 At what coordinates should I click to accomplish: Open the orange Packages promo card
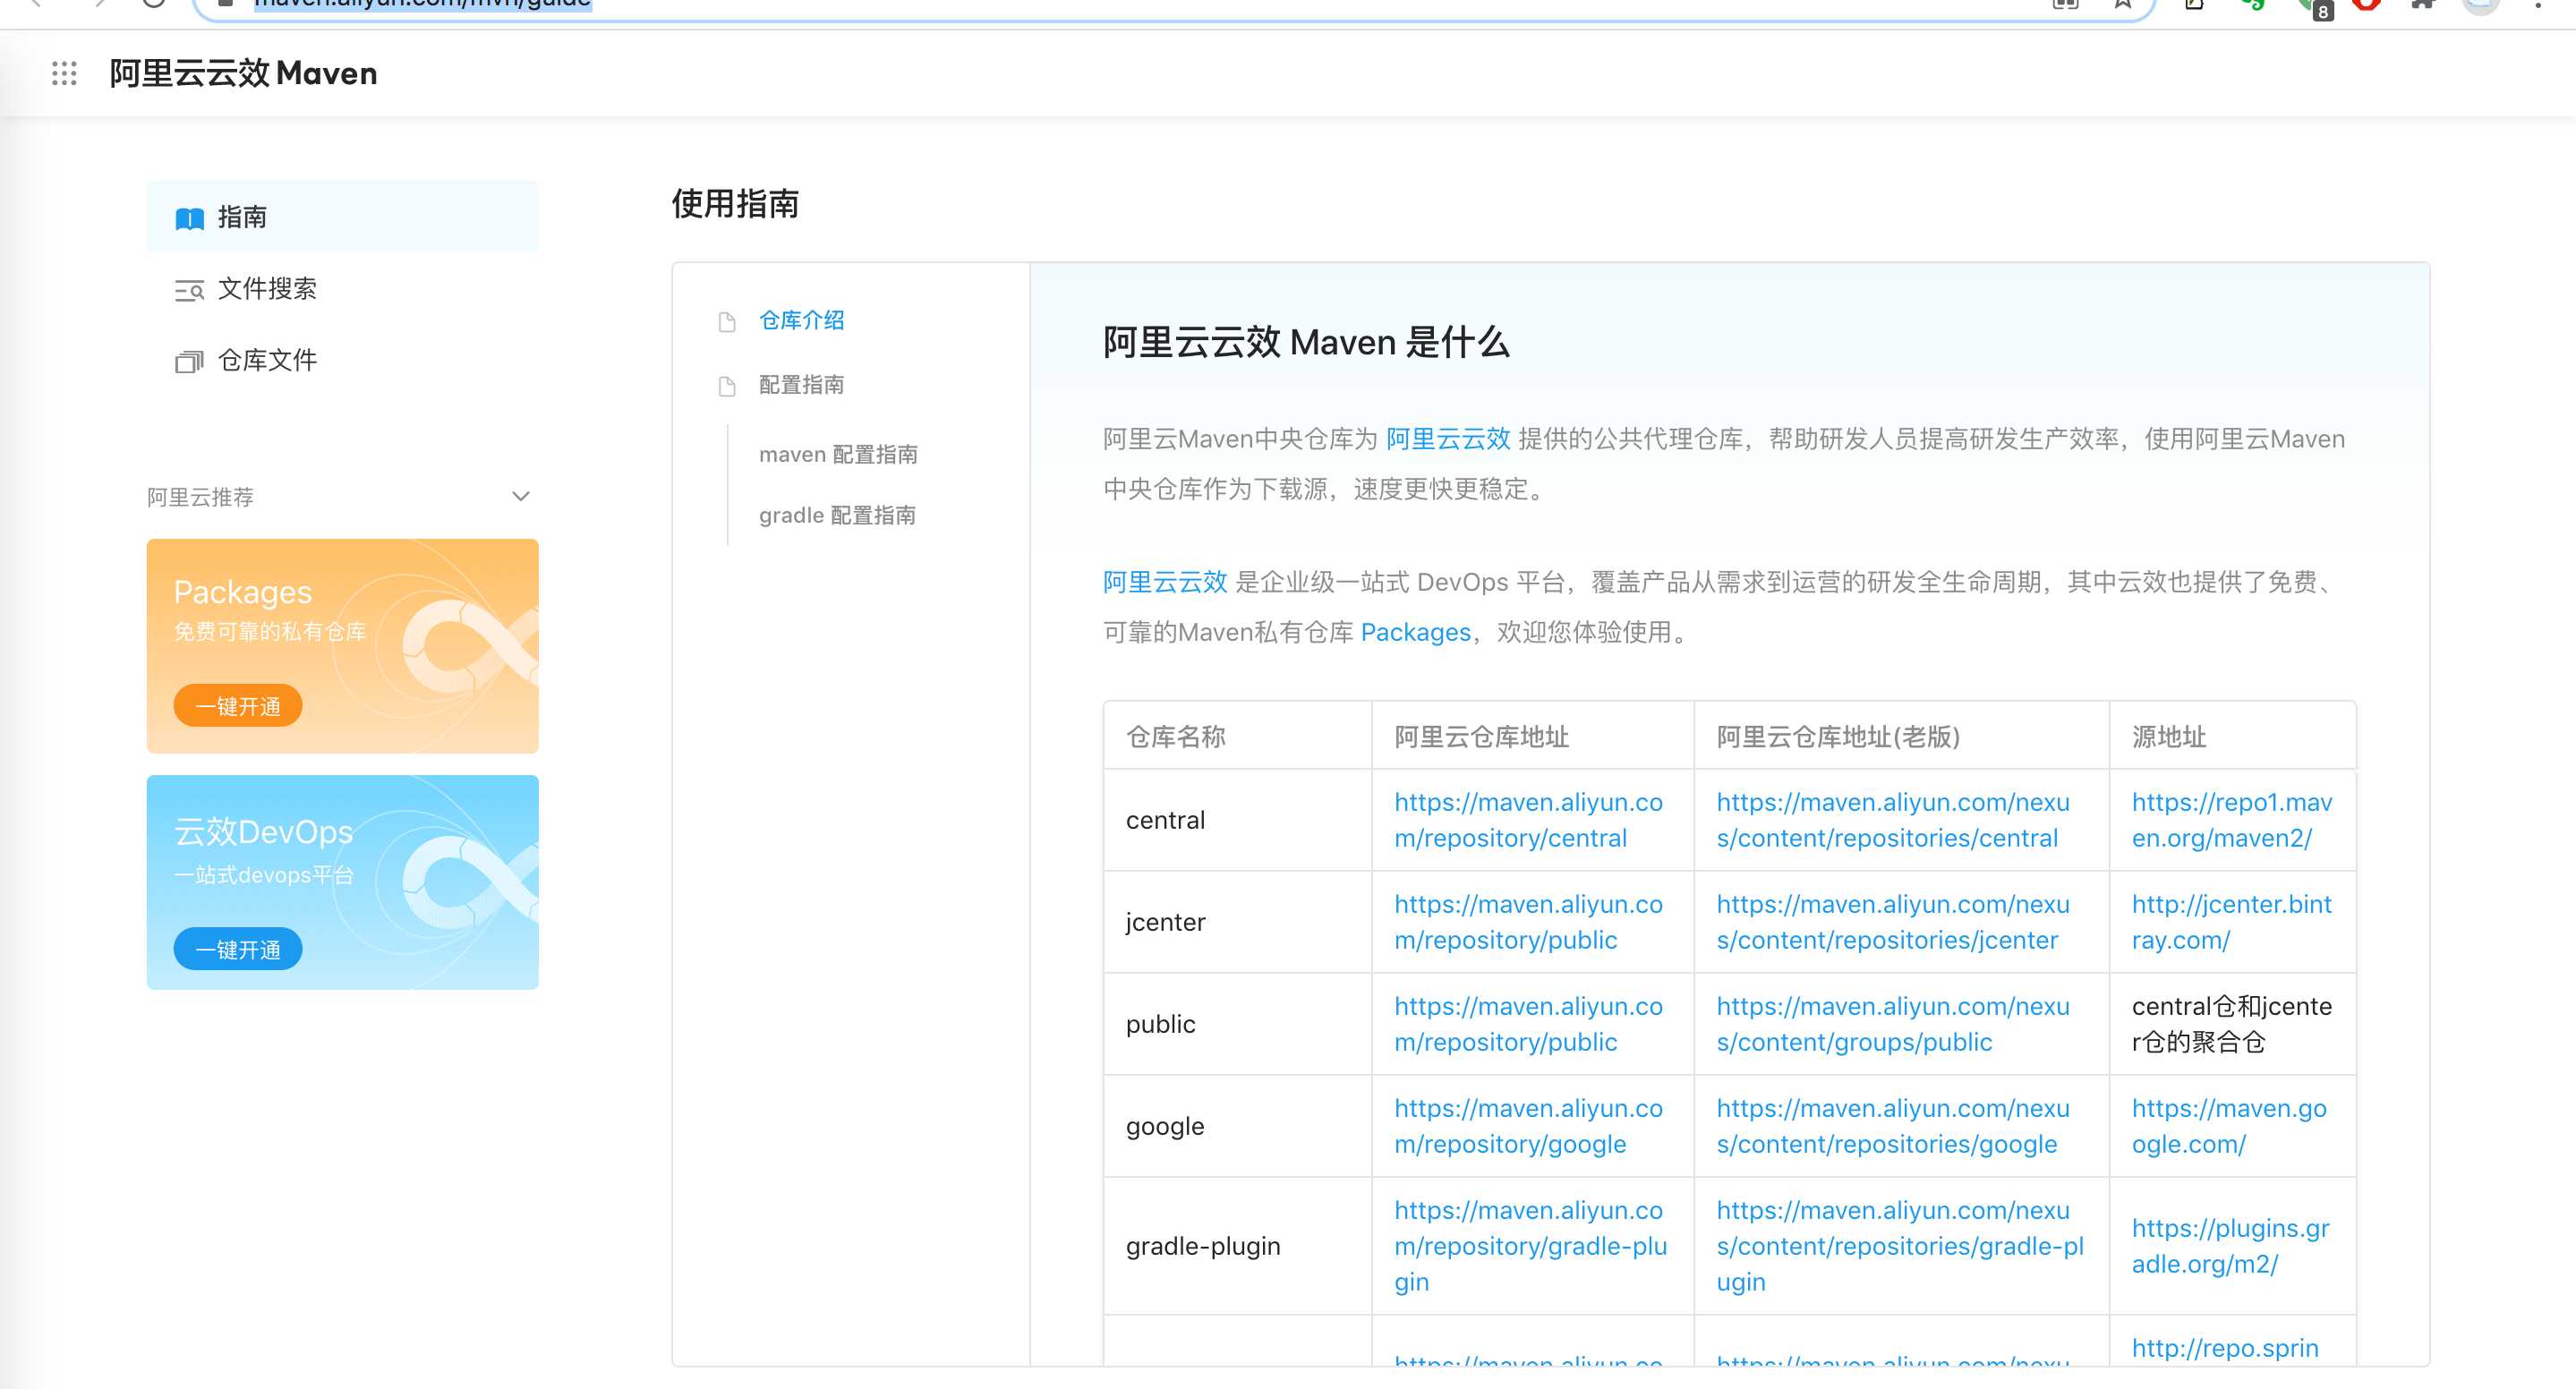click(x=342, y=646)
